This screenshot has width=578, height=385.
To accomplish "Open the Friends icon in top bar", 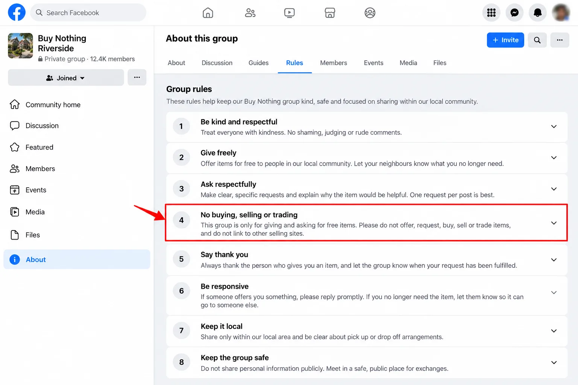I will click(x=250, y=13).
